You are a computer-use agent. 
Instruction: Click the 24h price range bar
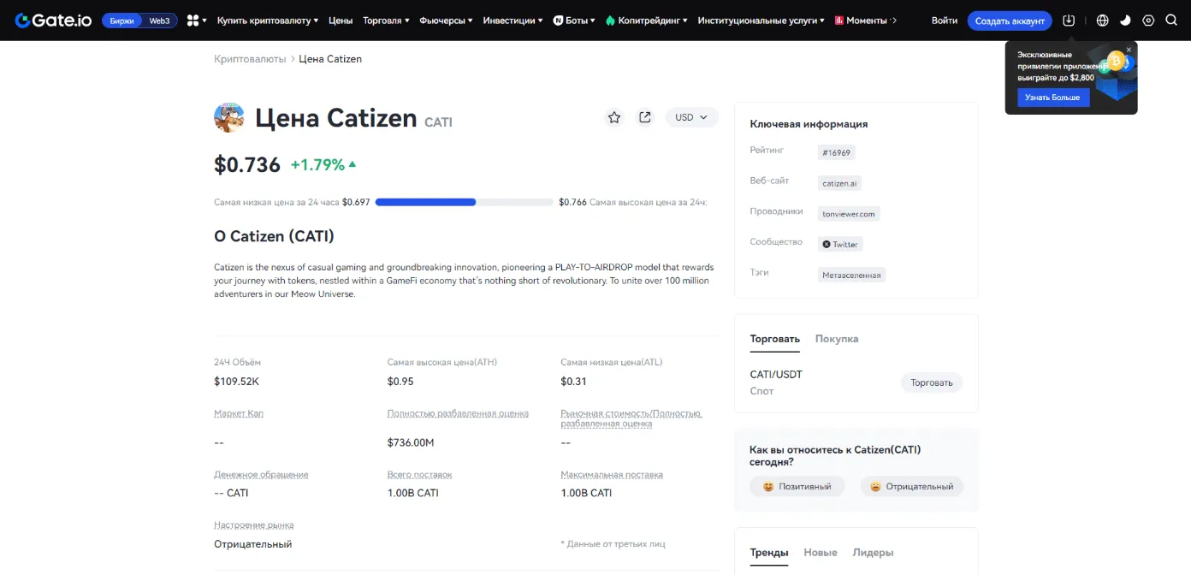click(464, 203)
